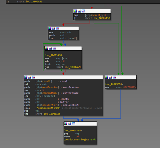The height and width of the screenshot is (148, 160).
Task: Click the 'push esi' instruction
Action: [x=57, y=35]
